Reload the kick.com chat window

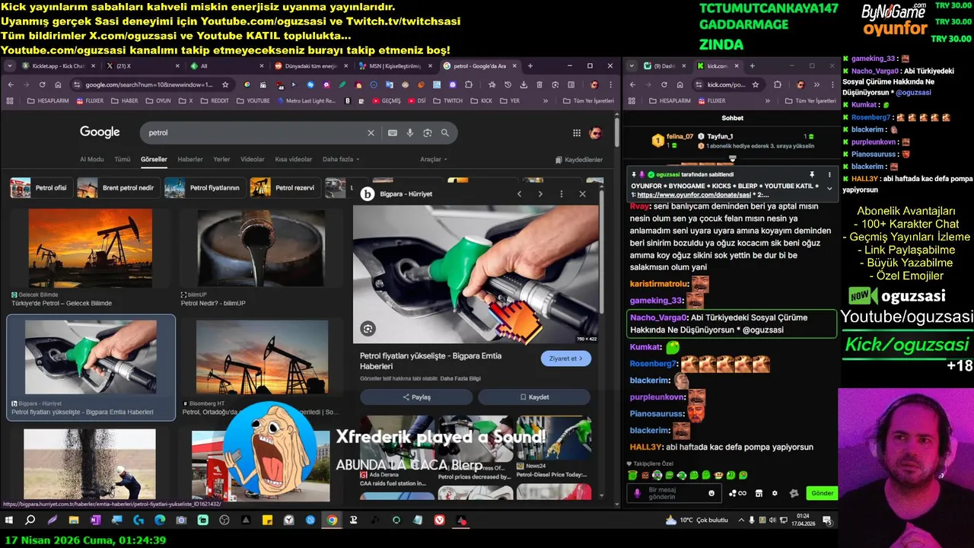[x=663, y=84]
